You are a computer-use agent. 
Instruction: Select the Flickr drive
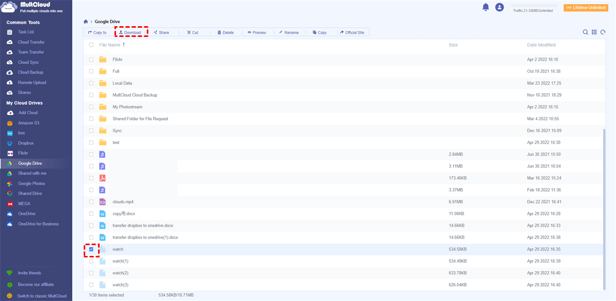point(23,153)
